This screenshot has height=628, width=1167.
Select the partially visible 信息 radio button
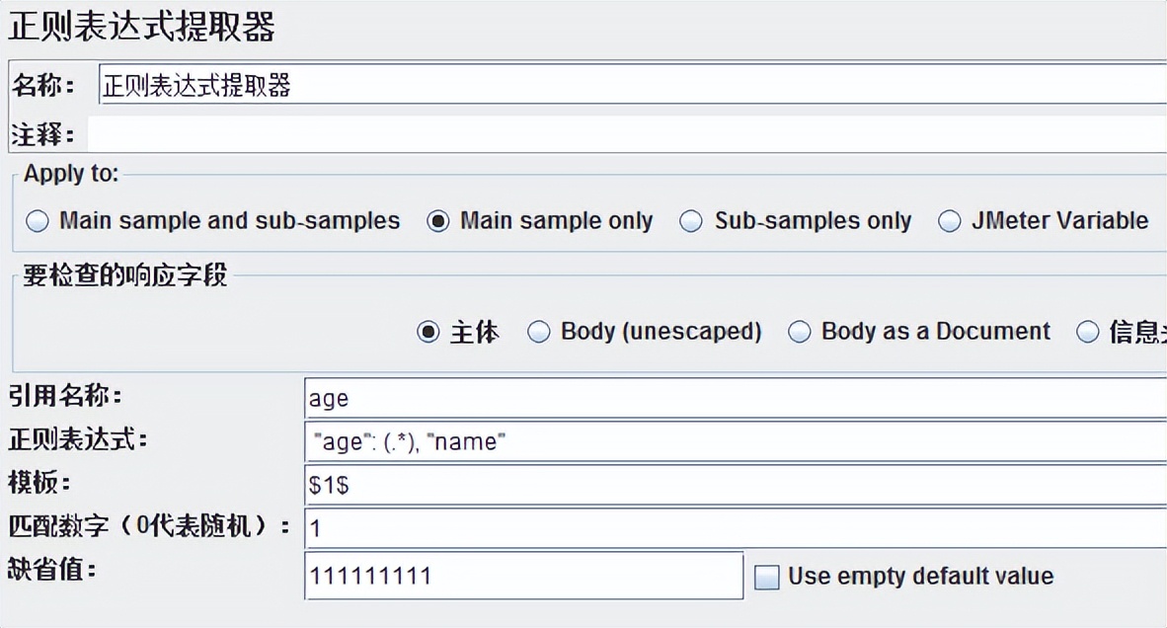(1088, 332)
